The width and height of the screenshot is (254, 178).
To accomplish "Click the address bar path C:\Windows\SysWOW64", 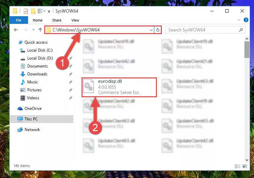I will pyautogui.click(x=76, y=30).
